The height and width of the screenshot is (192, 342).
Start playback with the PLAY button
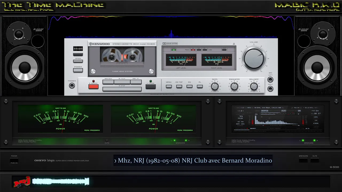[122, 82]
